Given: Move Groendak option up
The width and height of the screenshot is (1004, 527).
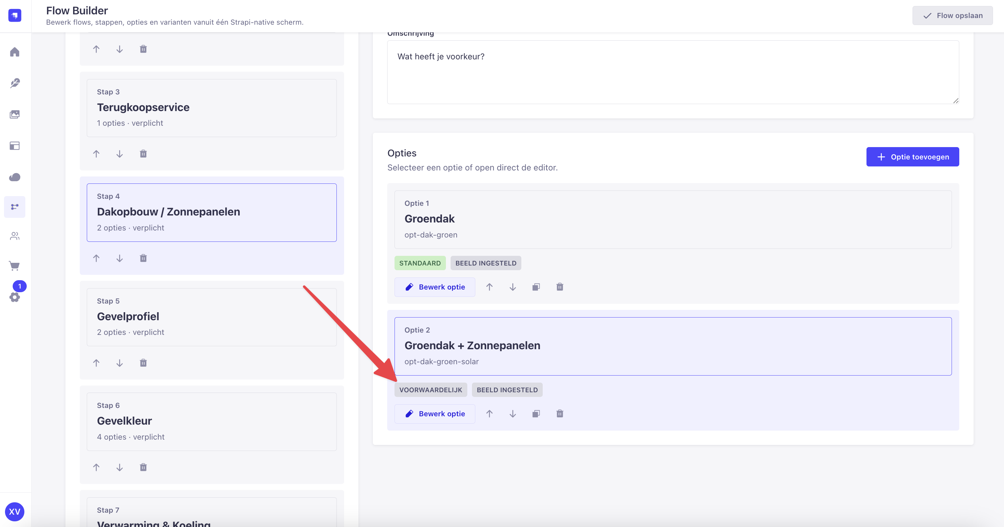Looking at the screenshot, I should (490, 287).
